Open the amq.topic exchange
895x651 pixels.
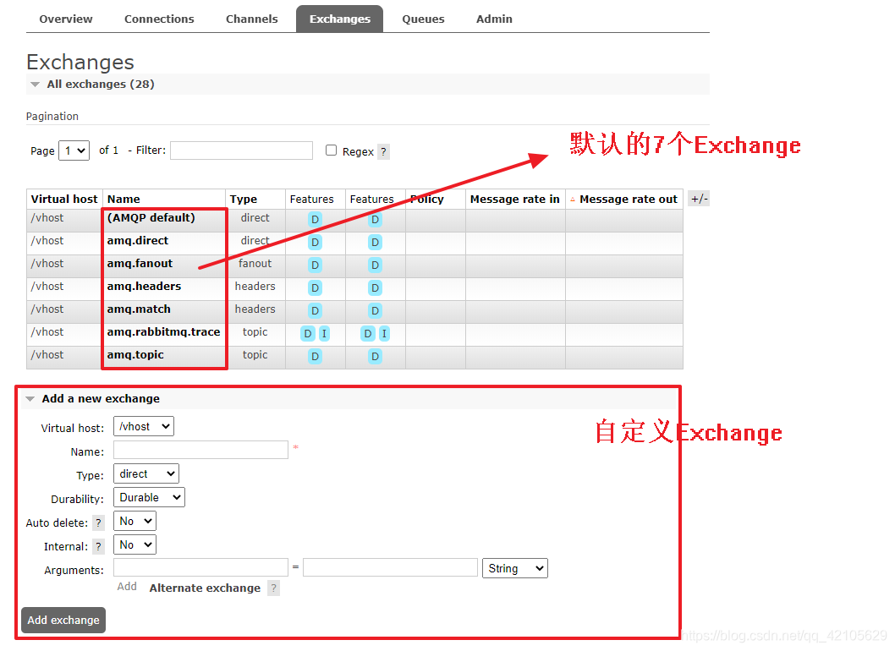click(135, 355)
